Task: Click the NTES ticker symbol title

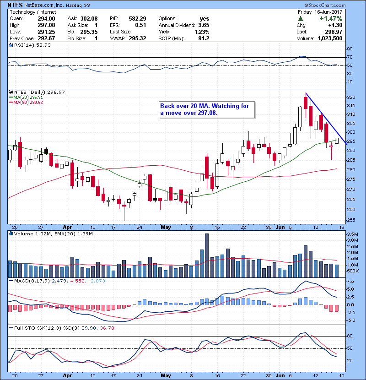Action: [15, 5]
